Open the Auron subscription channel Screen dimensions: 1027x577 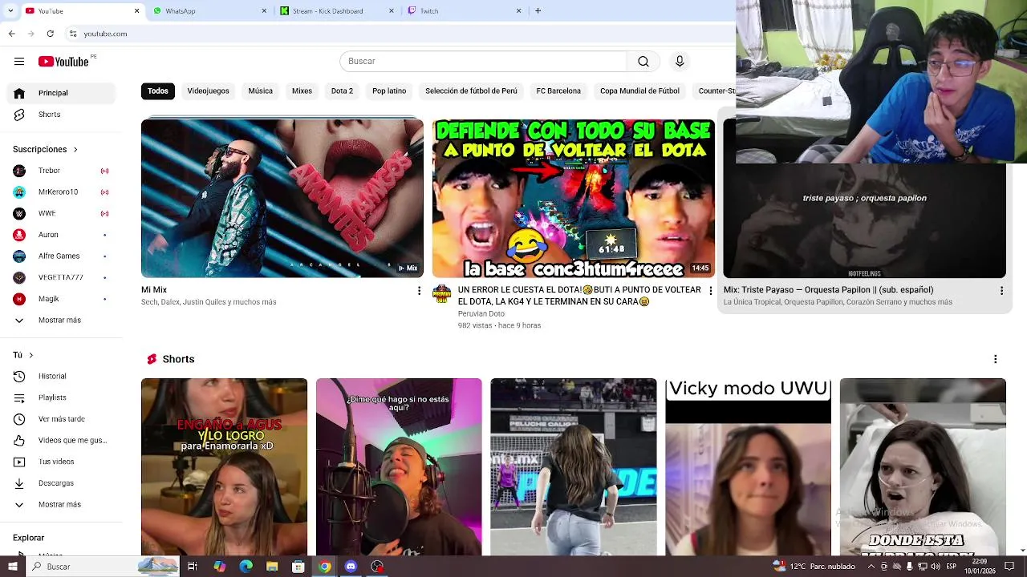(63, 235)
